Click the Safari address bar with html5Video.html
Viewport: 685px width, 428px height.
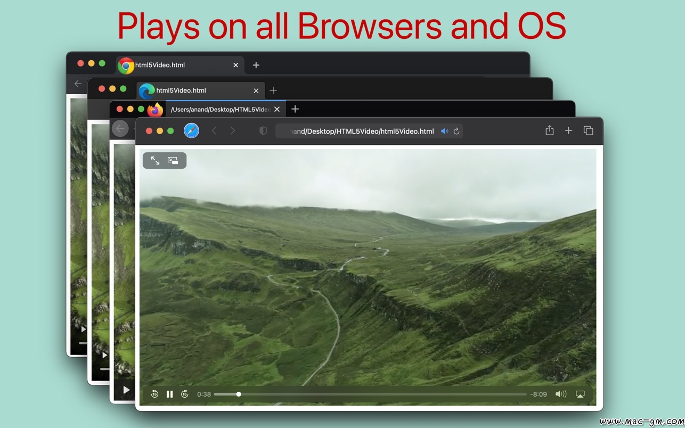[x=369, y=131]
